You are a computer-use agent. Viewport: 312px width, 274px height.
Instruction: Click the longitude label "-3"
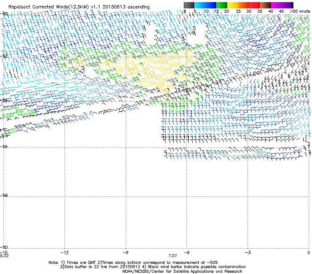(247, 253)
